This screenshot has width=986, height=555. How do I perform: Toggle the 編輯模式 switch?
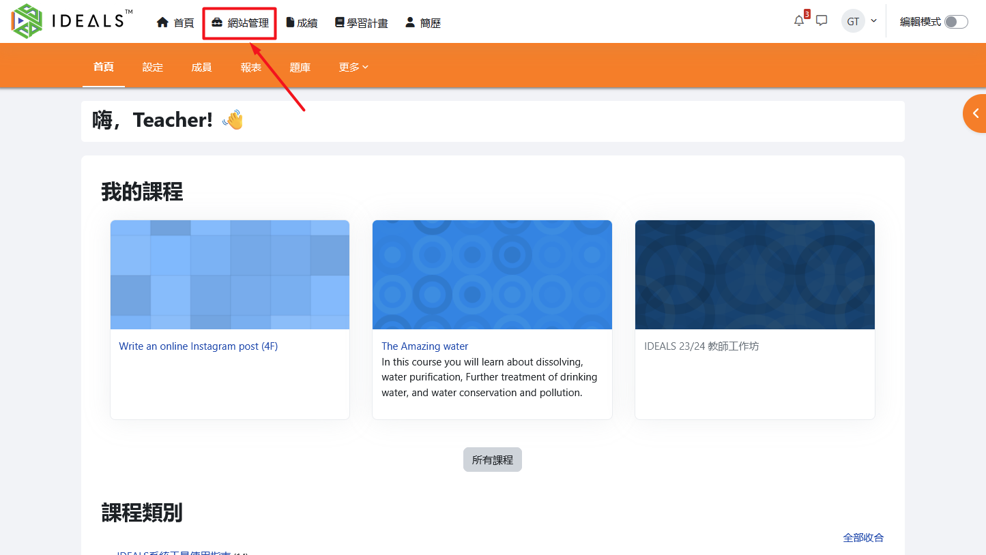(956, 22)
